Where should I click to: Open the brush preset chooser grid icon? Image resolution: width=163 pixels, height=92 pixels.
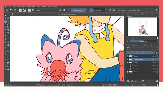coord(33,10)
